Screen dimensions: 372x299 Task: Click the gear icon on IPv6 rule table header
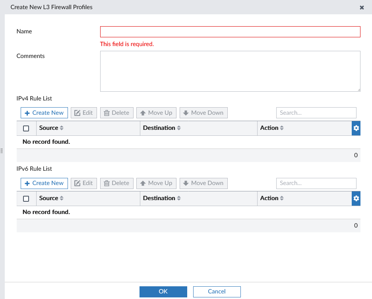pos(356,198)
